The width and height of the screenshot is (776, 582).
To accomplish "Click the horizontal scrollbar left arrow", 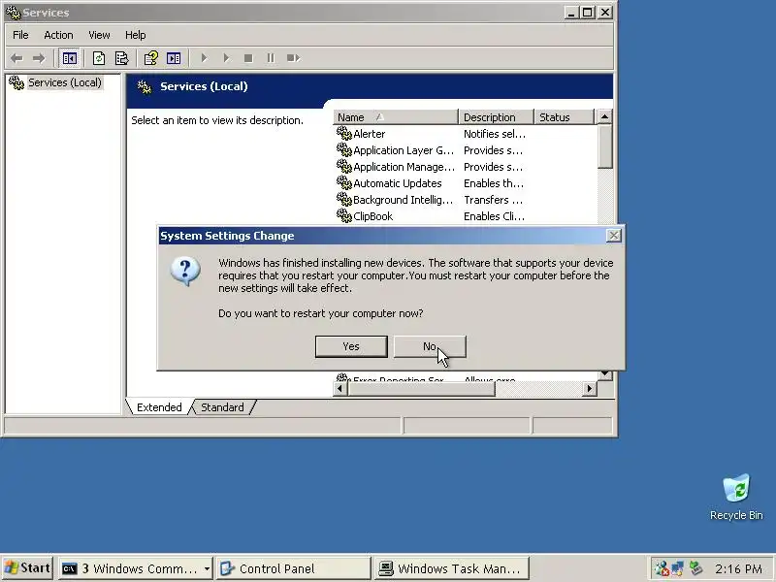I will (x=339, y=389).
